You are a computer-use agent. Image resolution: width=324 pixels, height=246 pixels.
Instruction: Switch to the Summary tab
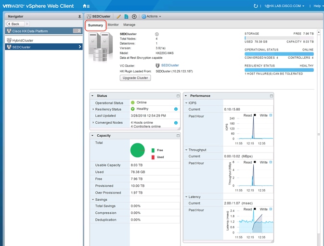(x=95, y=25)
